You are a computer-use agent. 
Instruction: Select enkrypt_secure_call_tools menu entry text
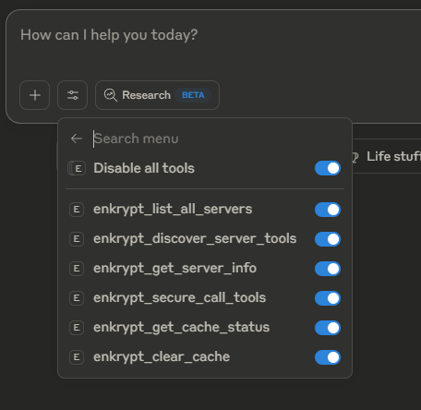[x=179, y=298]
